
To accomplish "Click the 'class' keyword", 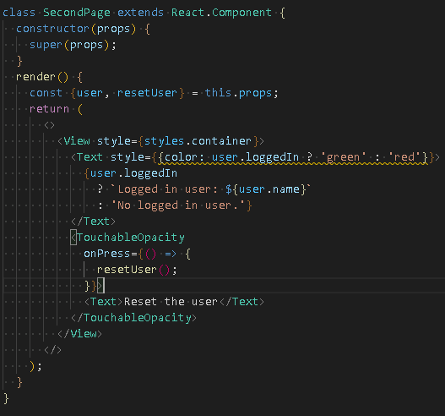I will 19,13.
